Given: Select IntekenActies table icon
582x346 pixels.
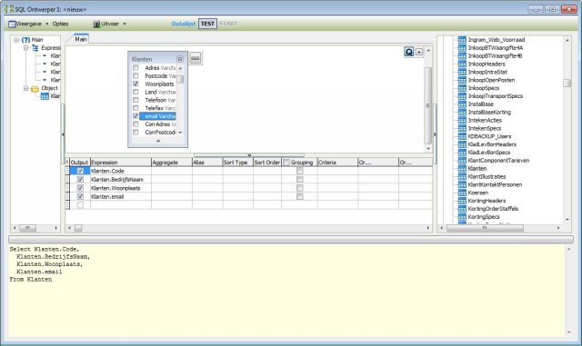Looking at the screenshot, I should pyautogui.click(x=462, y=120).
